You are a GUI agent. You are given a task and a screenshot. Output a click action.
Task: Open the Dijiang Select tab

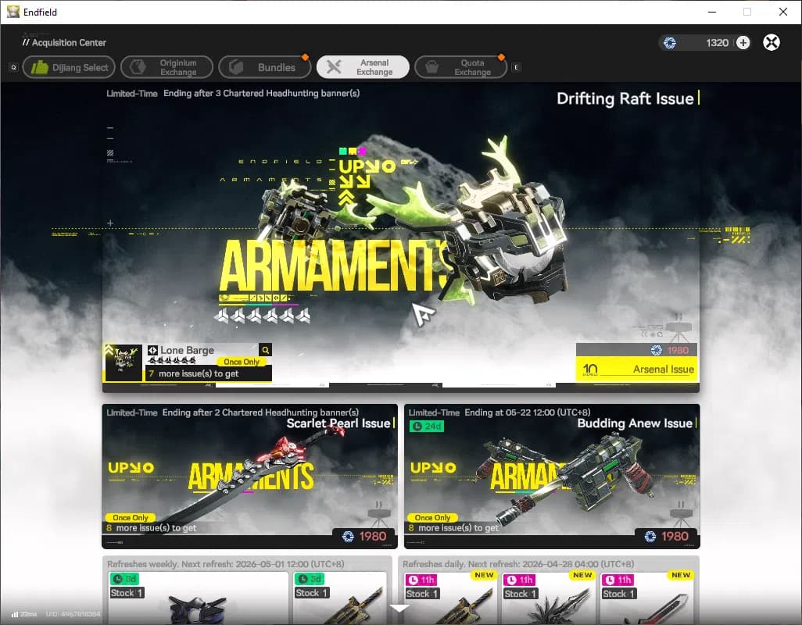[x=69, y=67]
